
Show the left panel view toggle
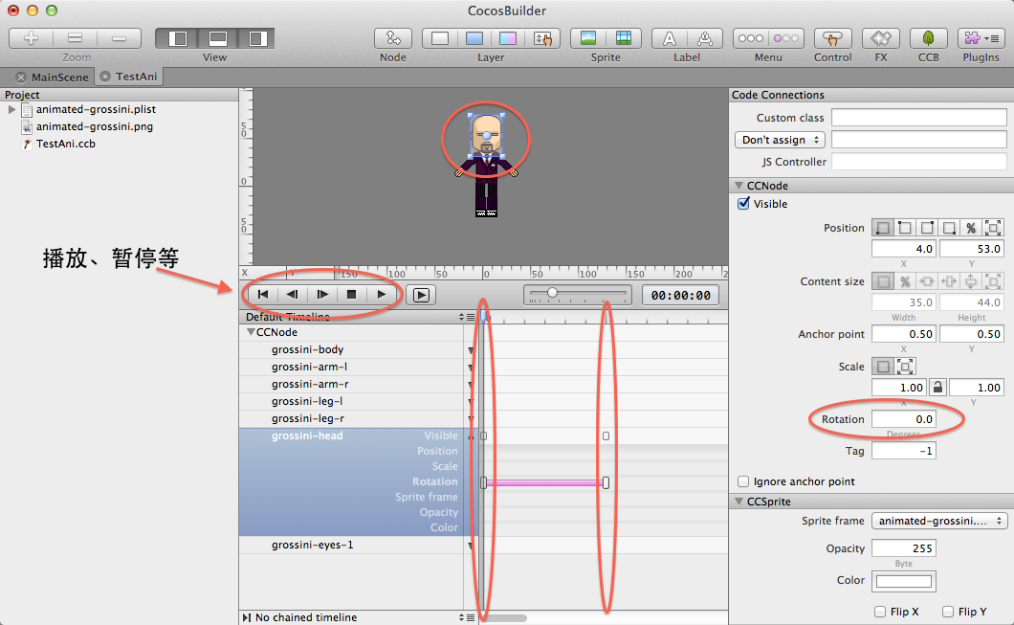point(177,39)
